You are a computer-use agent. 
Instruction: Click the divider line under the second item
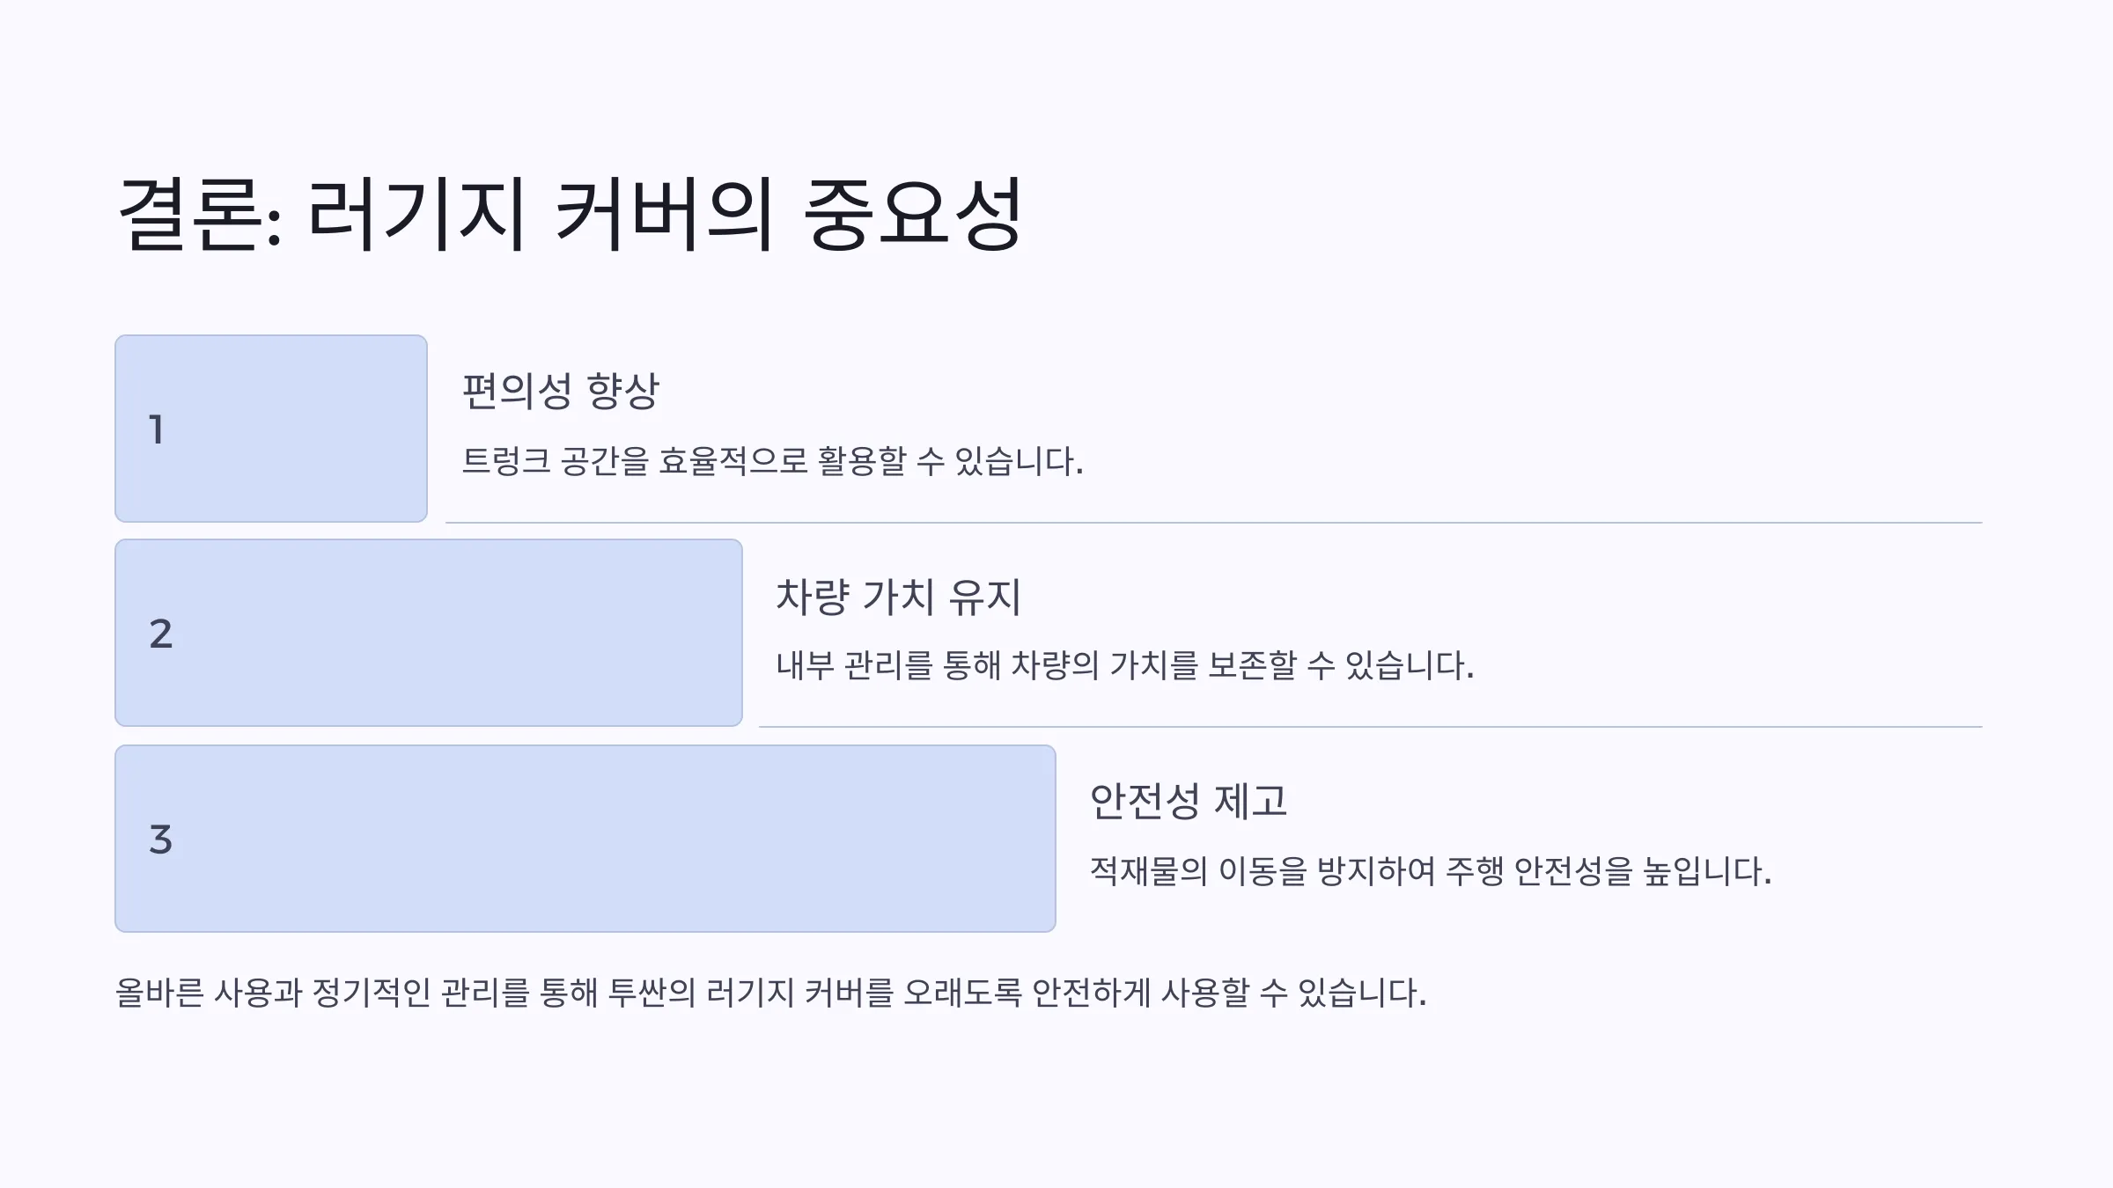point(1371,727)
